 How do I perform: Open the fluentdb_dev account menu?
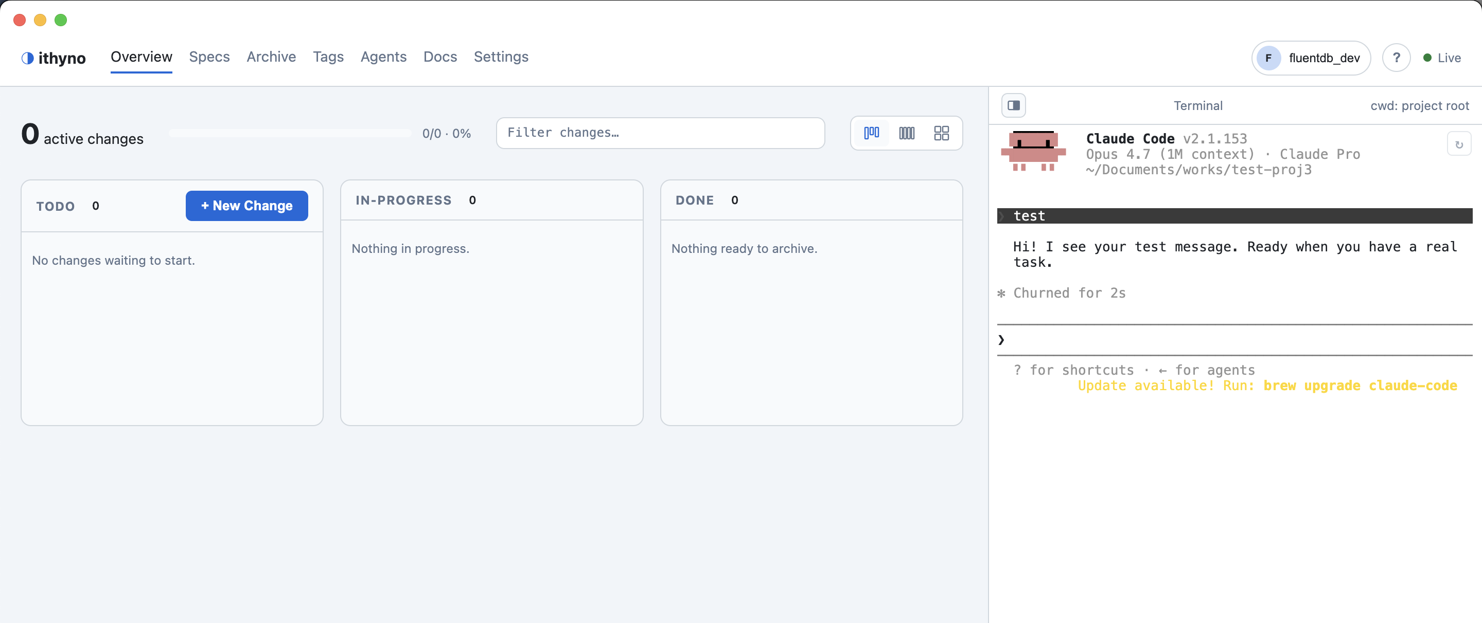tap(1311, 58)
